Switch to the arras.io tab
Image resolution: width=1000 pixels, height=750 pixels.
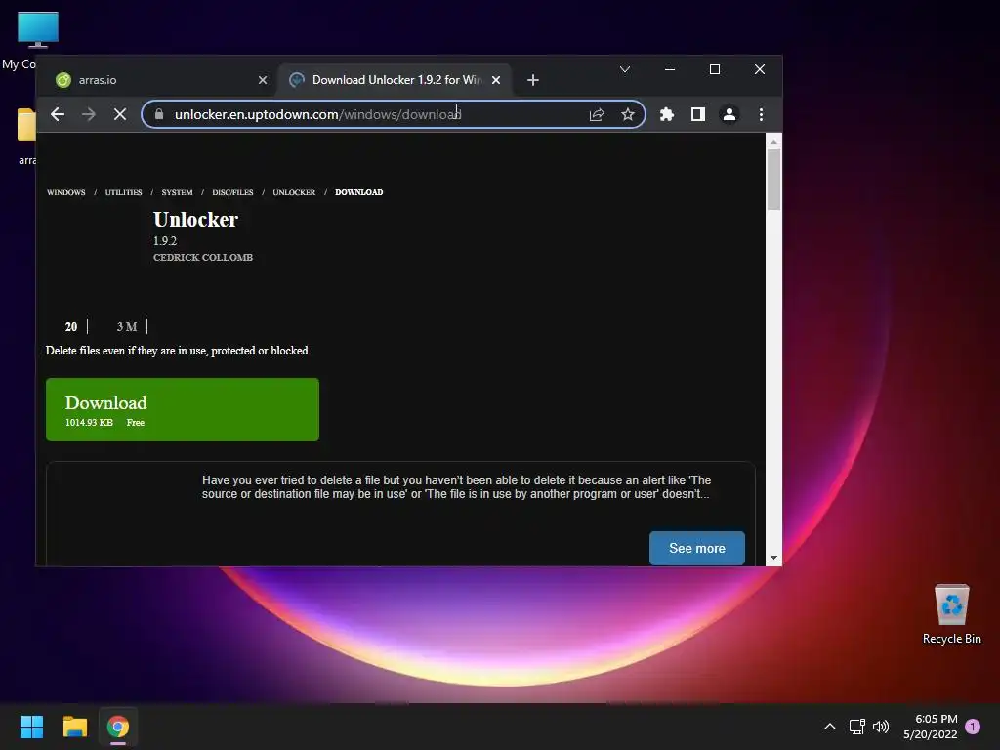pos(159,80)
